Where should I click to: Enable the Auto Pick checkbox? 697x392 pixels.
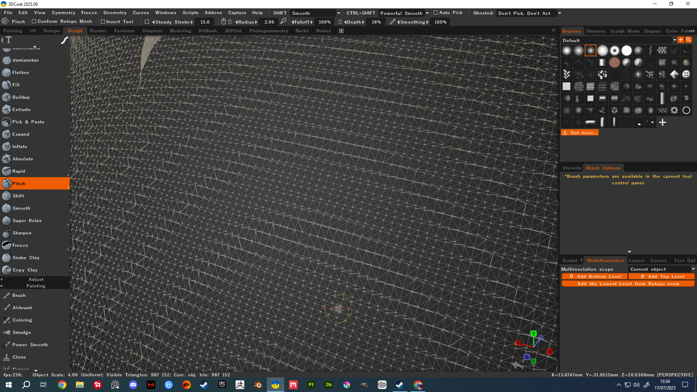point(436,13)
